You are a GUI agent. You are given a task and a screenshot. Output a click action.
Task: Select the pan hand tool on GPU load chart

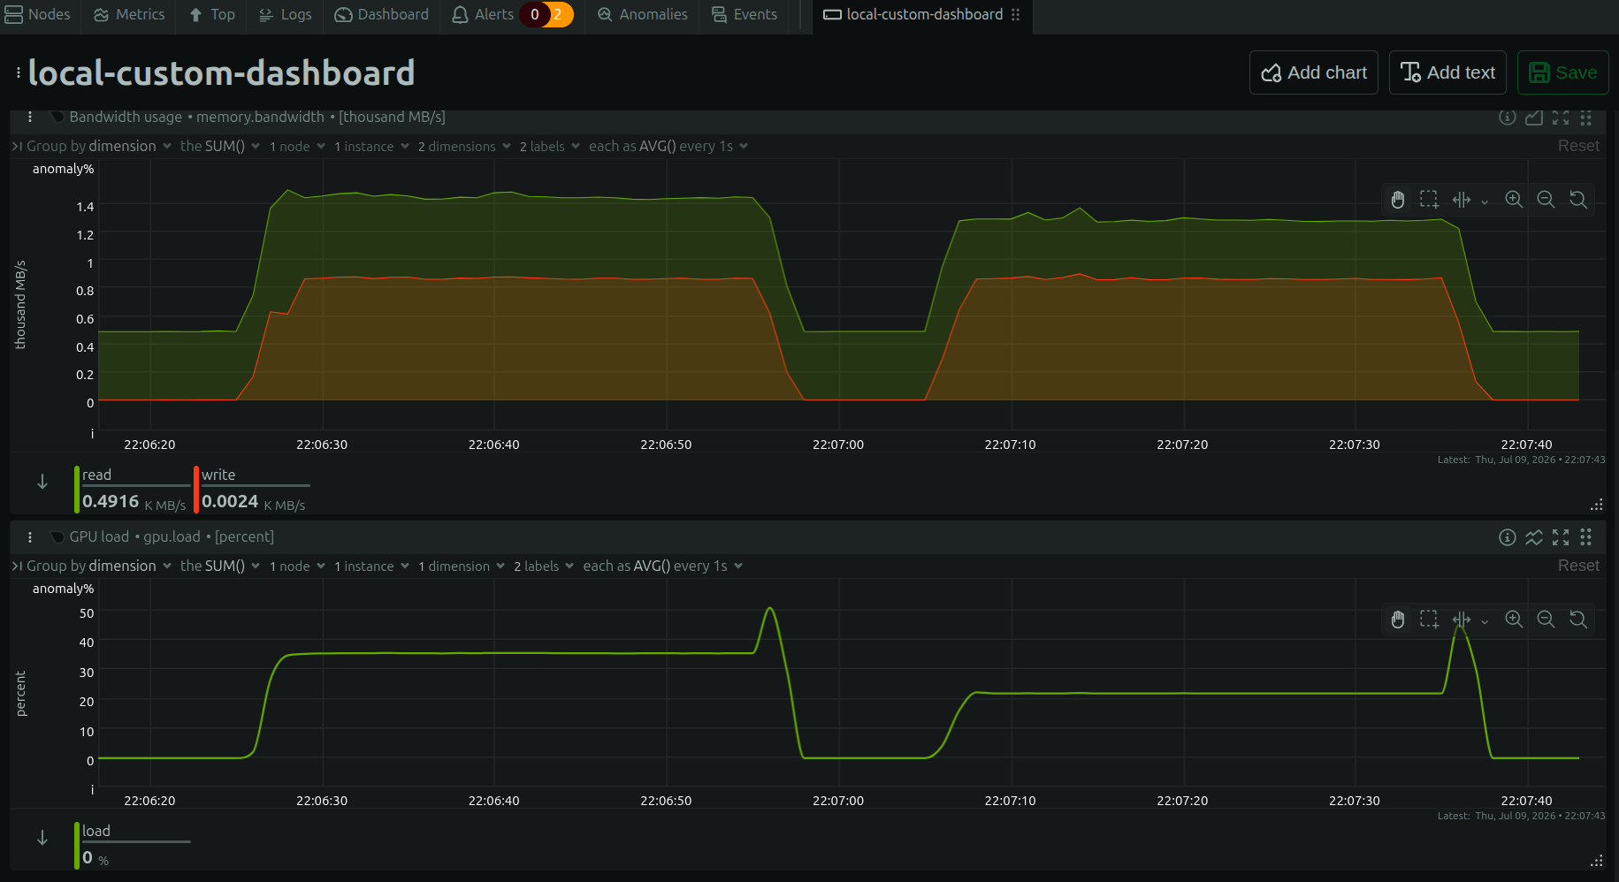(1398, 620)
